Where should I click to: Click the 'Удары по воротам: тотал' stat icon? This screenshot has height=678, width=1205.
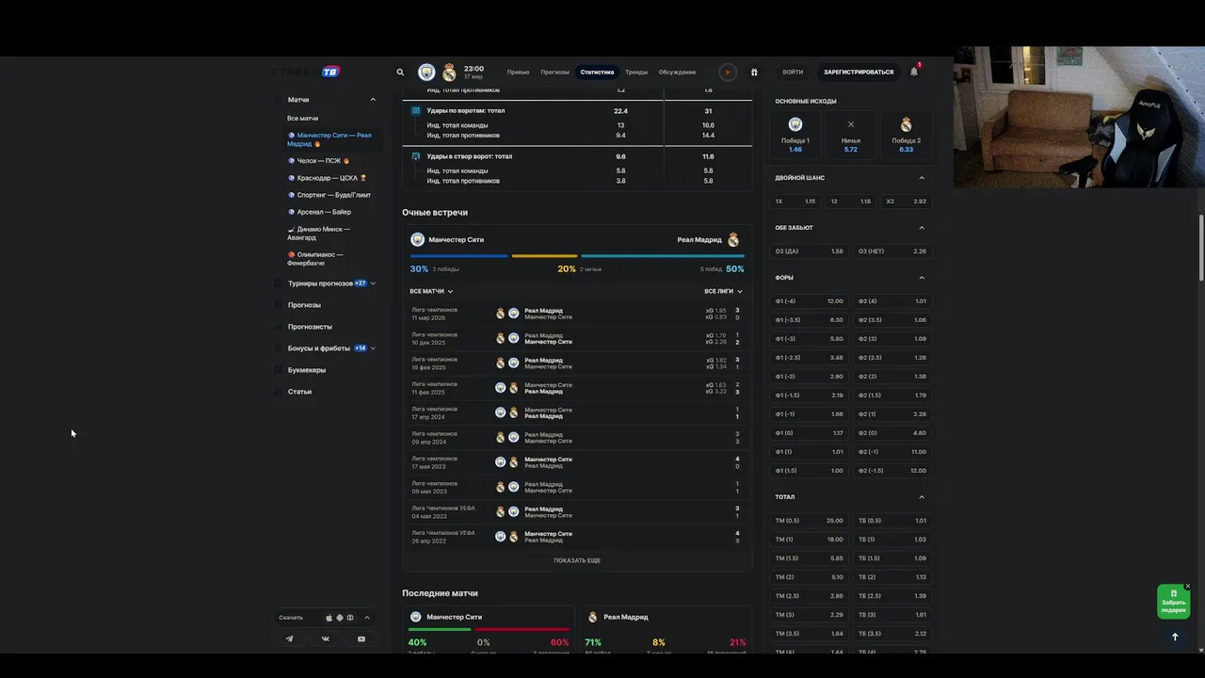pyautogui.click(x=416, y=110)
